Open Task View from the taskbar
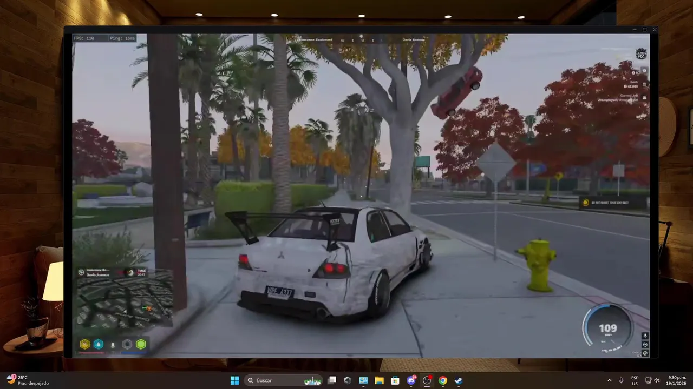The width and height of the screenshot is (693, 389). tap(332, 380)
